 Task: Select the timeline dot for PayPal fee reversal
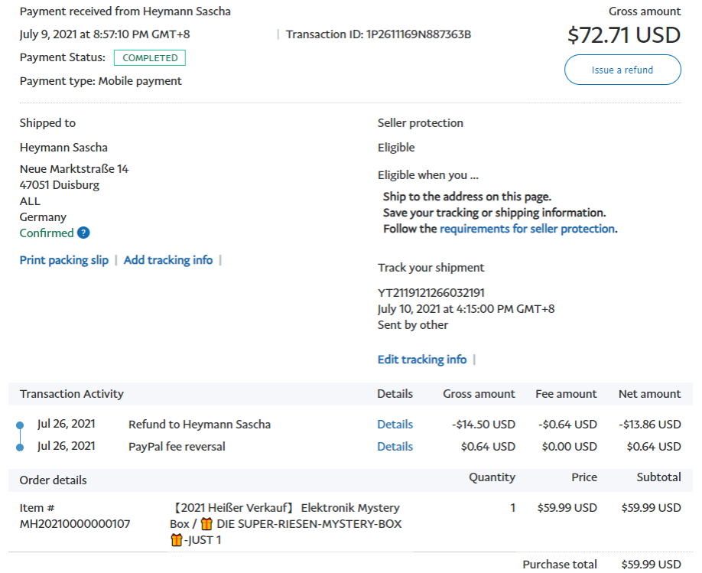pyautogui.click(x=21, y=447)
